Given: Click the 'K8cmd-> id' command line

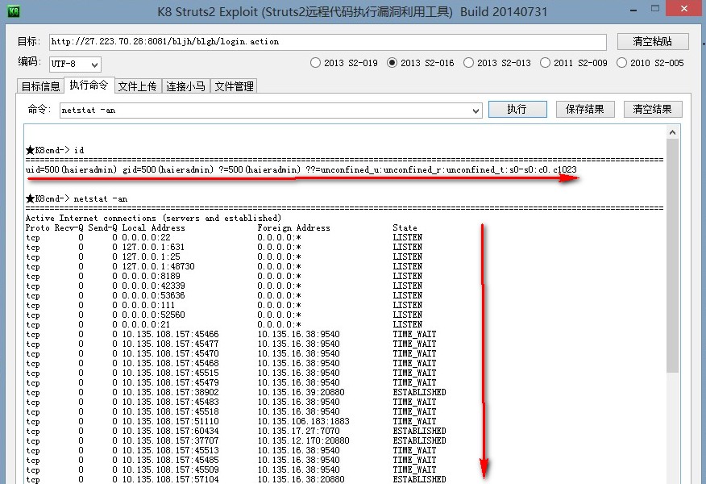Looking at the screenshot, I should pos(55,150).
